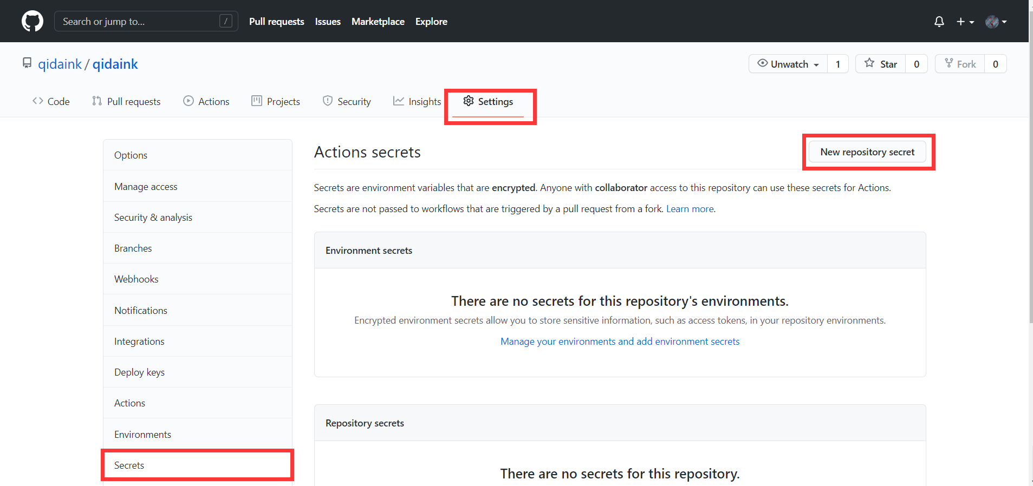Open the watchers count of 1

click(837, 64)
